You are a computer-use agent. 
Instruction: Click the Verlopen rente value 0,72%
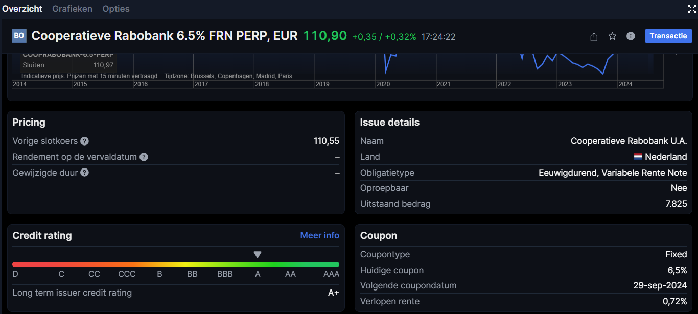[675, 301]
